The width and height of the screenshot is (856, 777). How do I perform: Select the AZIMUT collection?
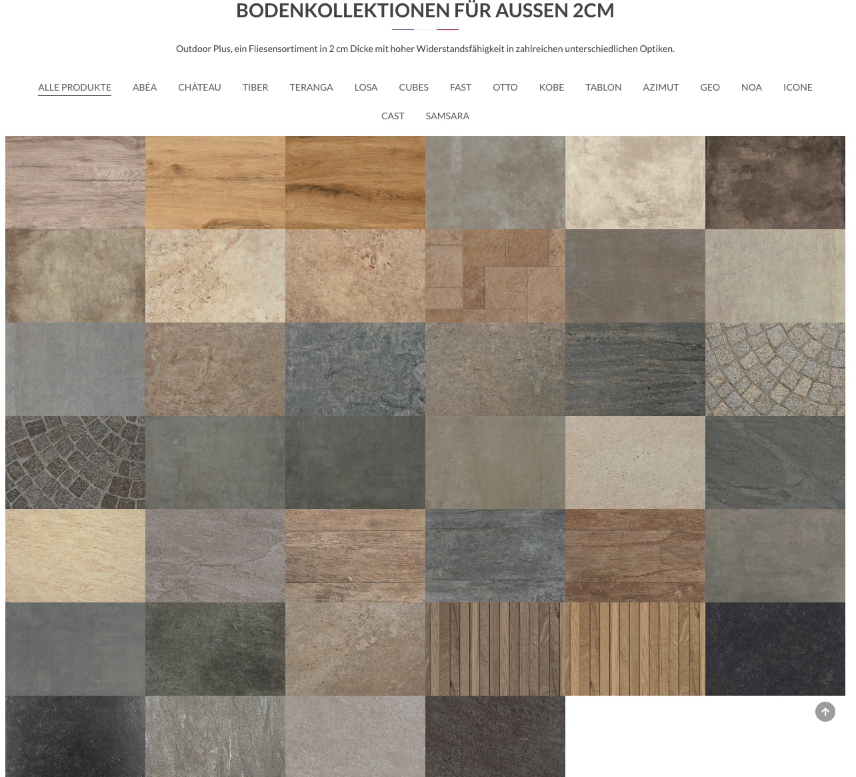[661, 87]
